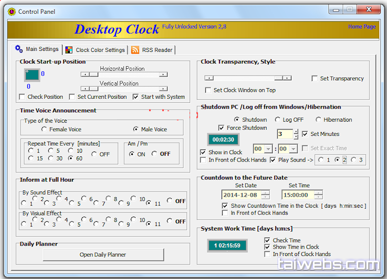Select the Female Voice option

[45, 129]
